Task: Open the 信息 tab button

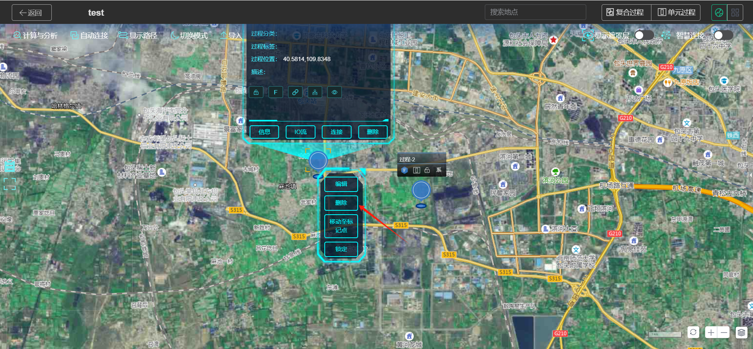Action: pyautogui.click(x=264, y=132)
